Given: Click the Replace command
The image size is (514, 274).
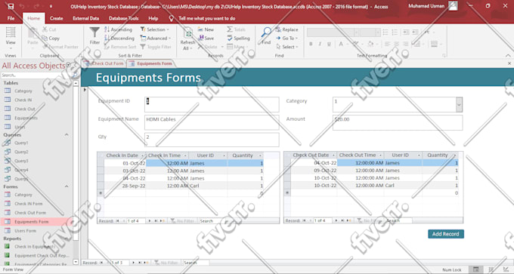Looking at the screenshot, I should coord(286,29).
